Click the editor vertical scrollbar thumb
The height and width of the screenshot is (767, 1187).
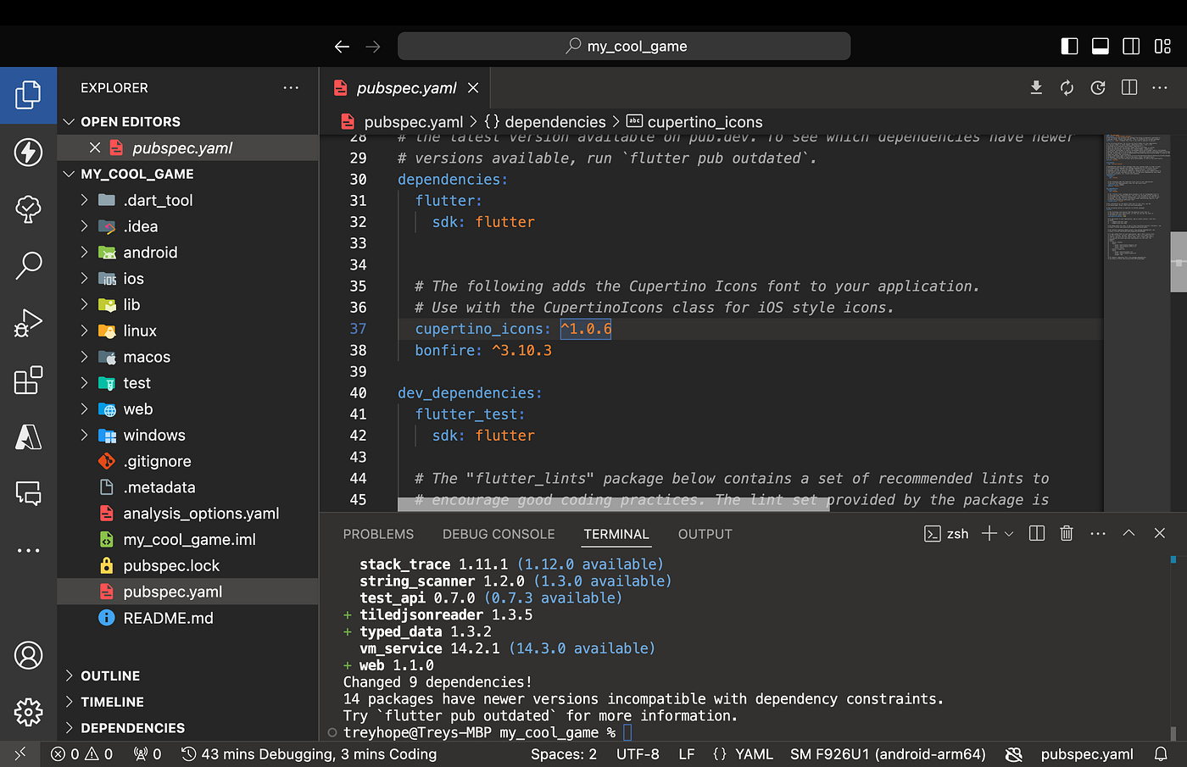1179,262
